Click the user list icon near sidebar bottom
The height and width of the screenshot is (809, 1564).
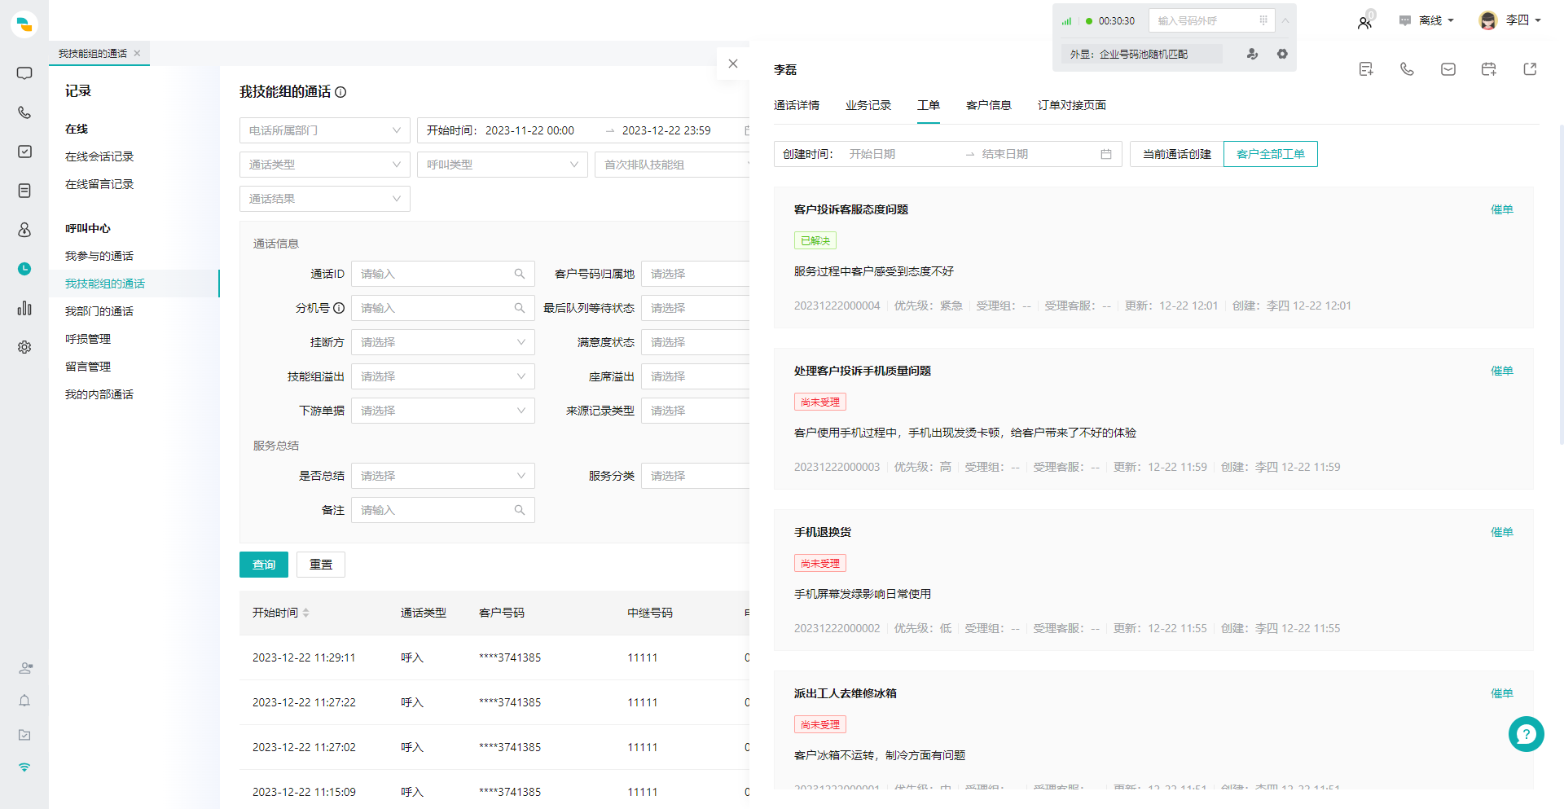pyautogui.click(x=25, y=668)
